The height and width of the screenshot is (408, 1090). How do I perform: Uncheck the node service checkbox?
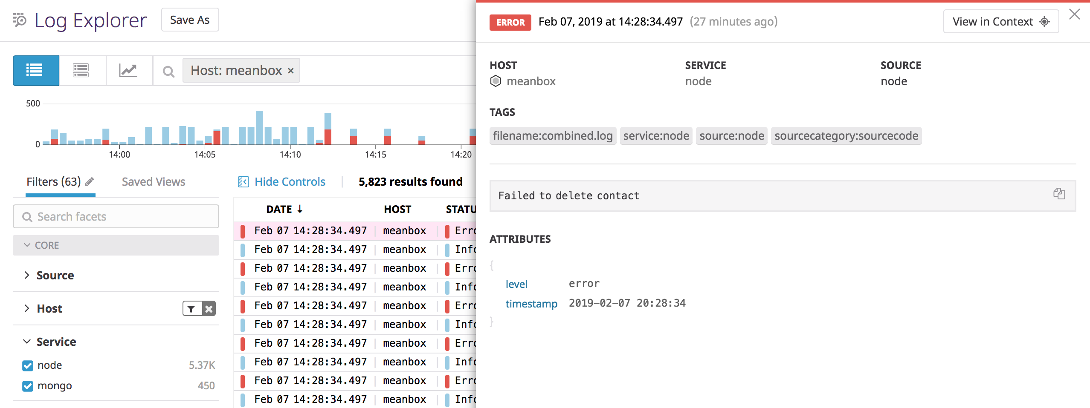pyautogui.click(x=27, y=365)
